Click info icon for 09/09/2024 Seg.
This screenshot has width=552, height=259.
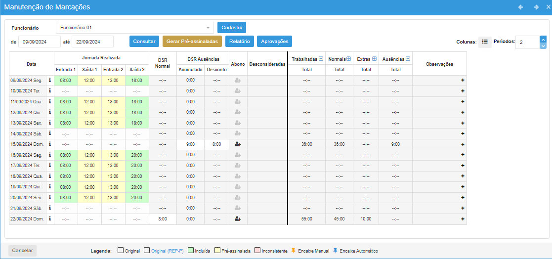(x=50, y=80)
